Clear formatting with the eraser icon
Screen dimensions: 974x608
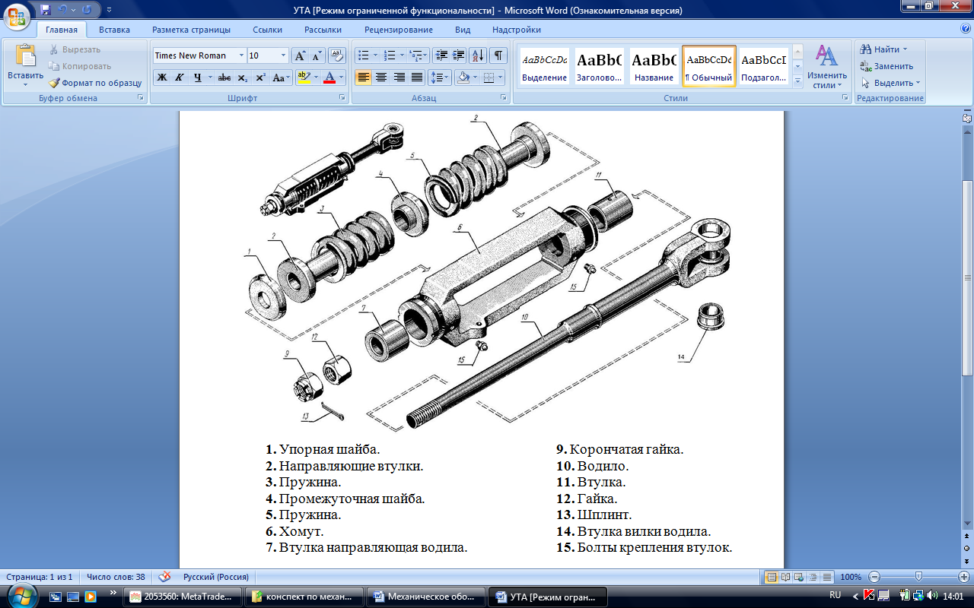coord(338,55)
